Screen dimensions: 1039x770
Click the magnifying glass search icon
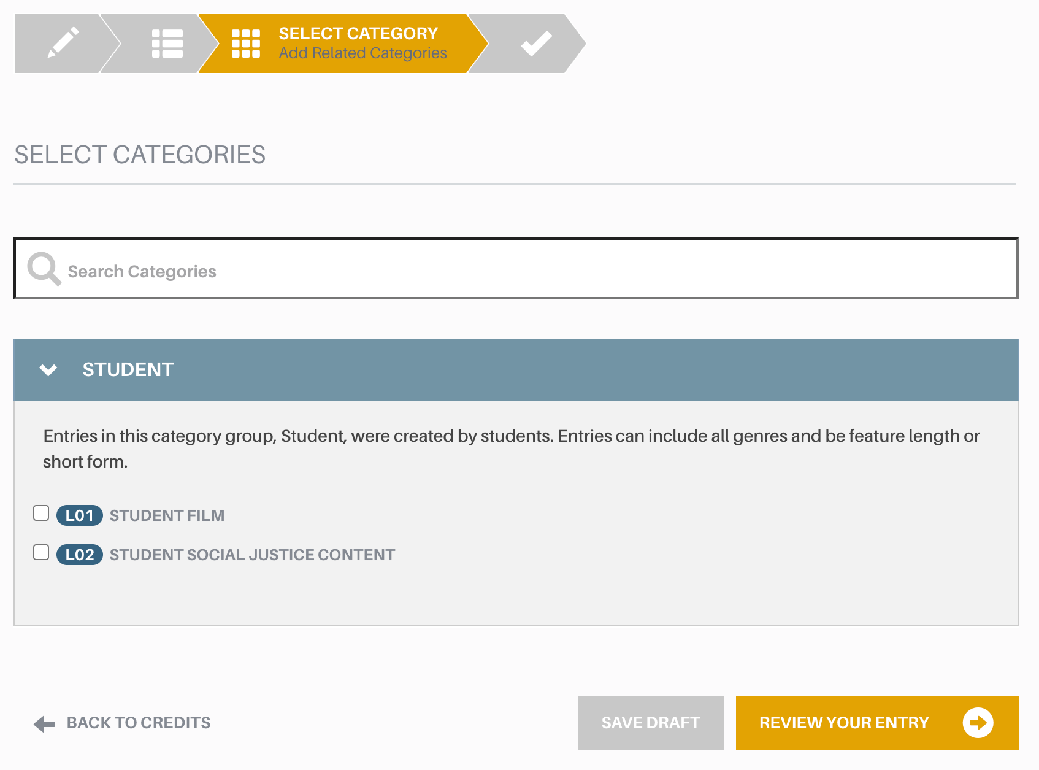[x=44, y=269]
